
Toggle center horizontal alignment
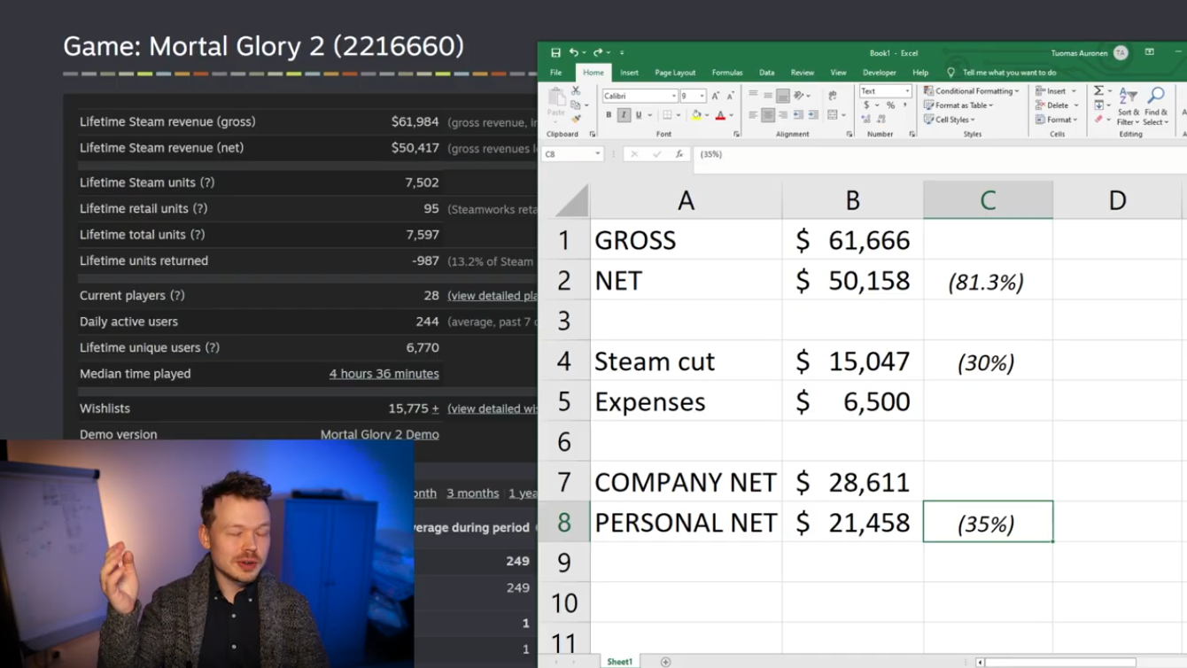pos(768,115)
